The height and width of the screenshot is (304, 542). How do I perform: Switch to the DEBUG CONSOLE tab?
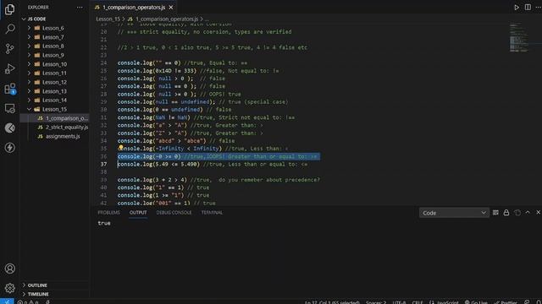[x=174, y=213]
